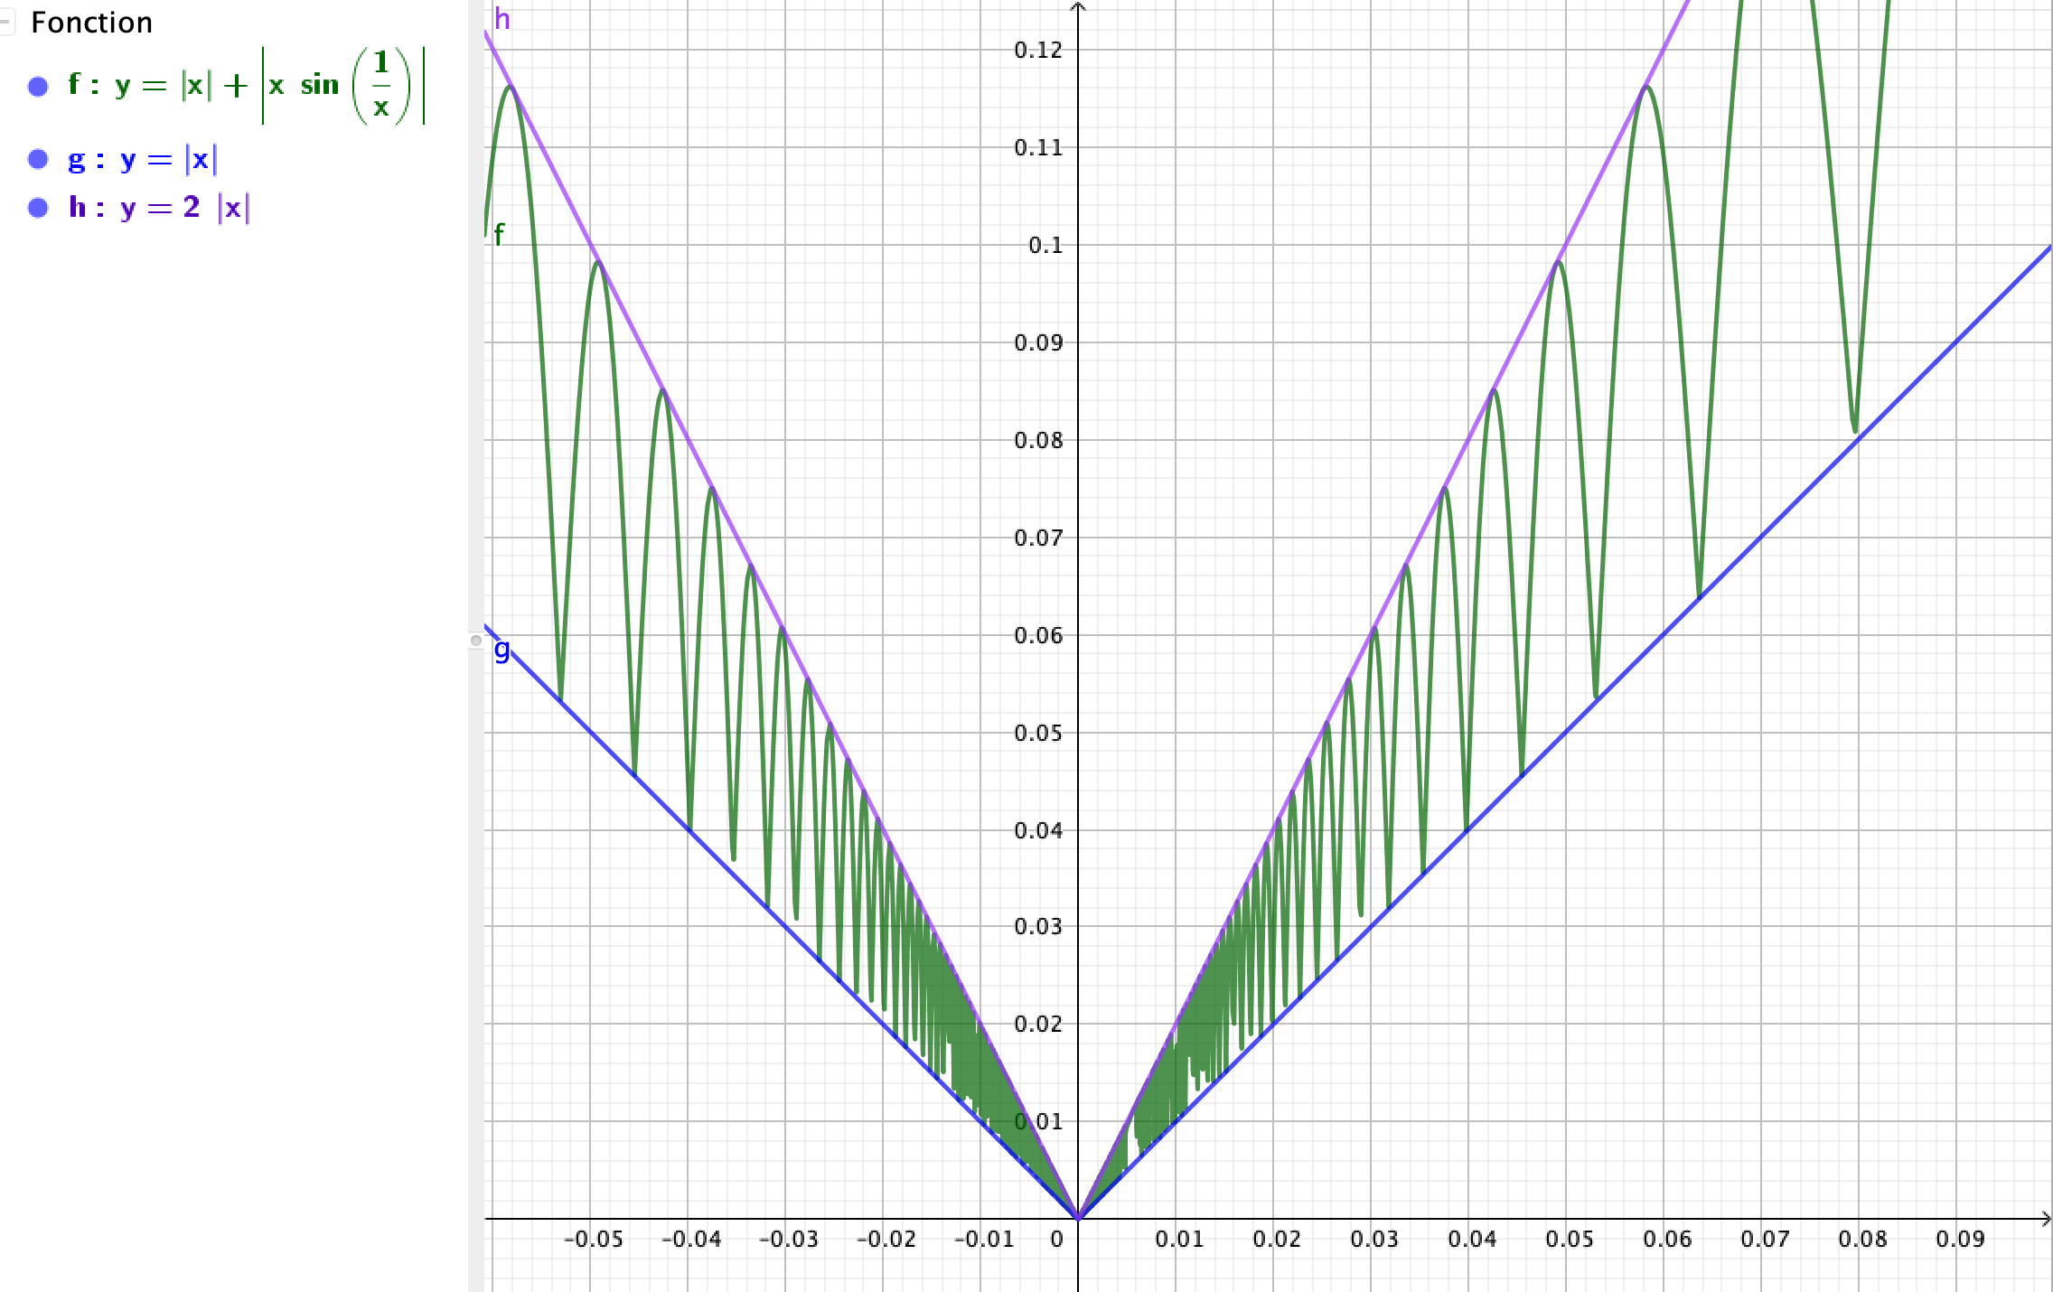Select the h: y = 2|x| entry
The width and height of the screenshot is (2053, 1292).
(159, 208)
